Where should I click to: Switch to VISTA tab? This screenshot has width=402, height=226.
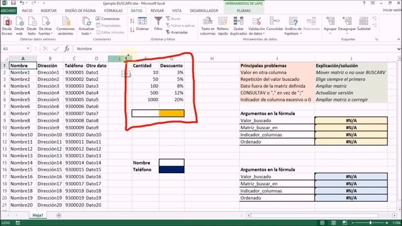click(x=177, y=11)
